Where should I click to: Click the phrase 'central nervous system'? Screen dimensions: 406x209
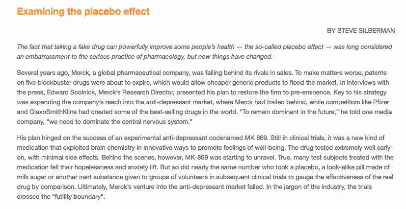157,122
